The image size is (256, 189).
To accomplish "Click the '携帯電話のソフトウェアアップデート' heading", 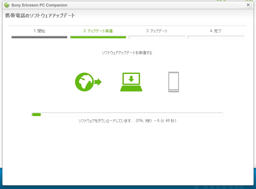I will tap(40, 16).
